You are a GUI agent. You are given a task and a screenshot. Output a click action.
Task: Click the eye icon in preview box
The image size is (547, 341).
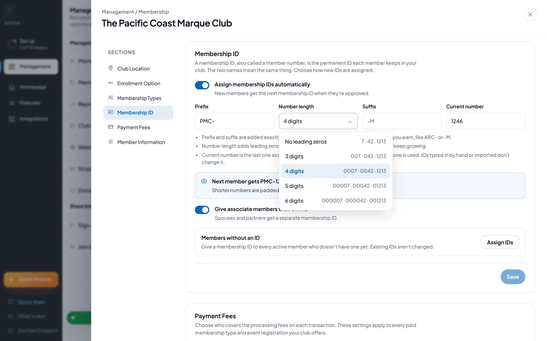[x=204, y=181]
